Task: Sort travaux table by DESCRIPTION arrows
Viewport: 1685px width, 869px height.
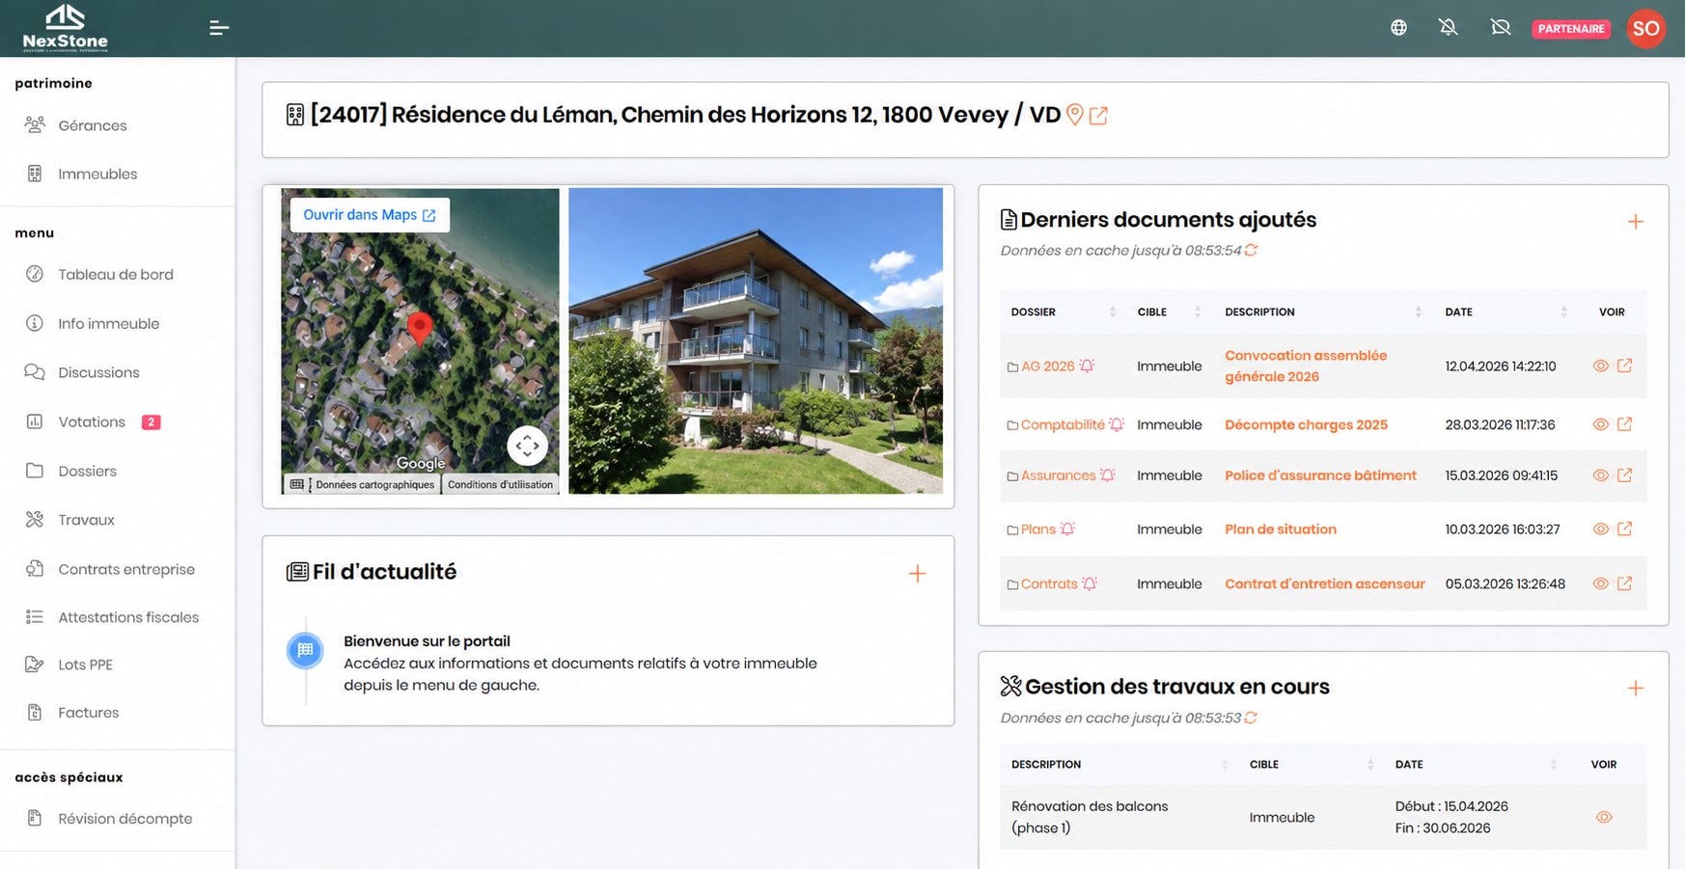Action: pyautogui.click(x=1225, y=765)
